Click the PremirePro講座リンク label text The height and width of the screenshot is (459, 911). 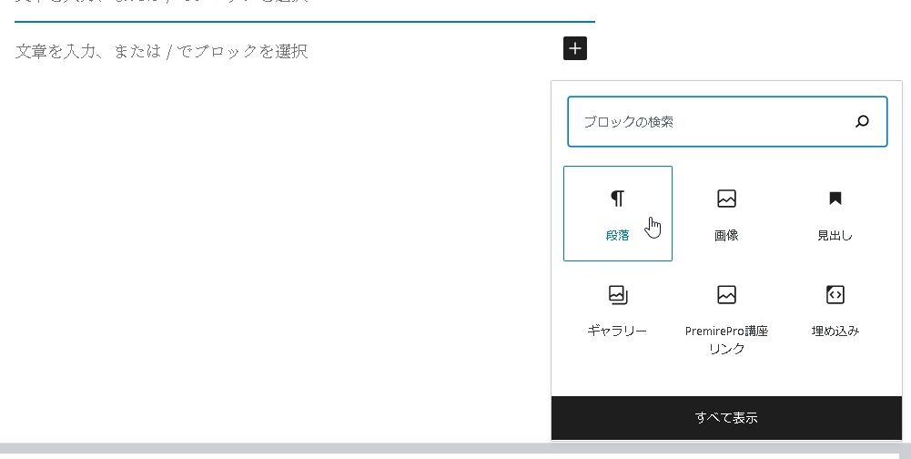coord(726,340)
